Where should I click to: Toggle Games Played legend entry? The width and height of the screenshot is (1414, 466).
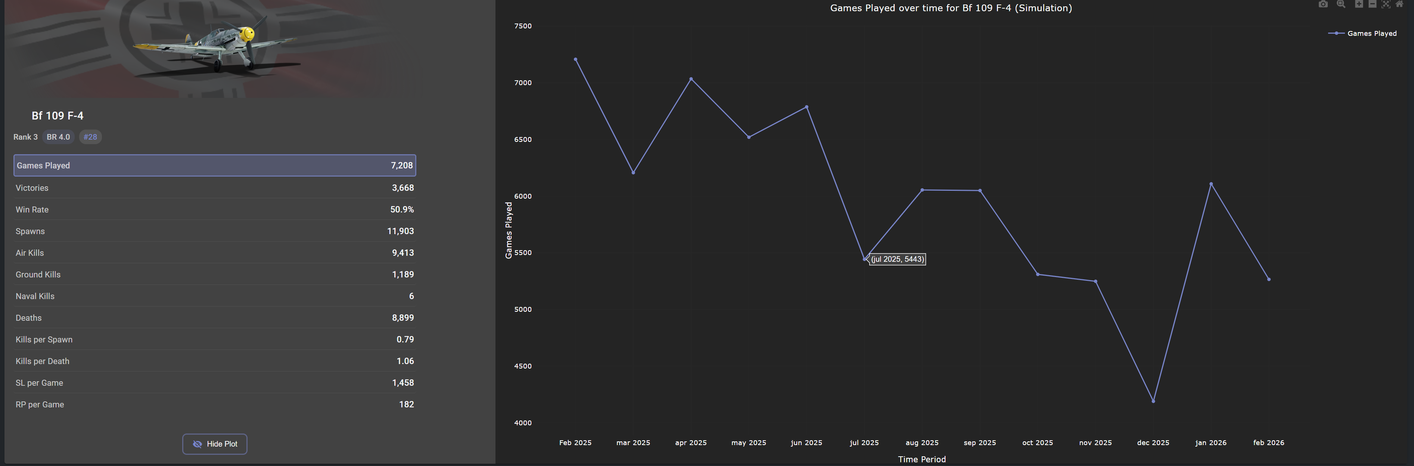click(x=1371, y=34)
